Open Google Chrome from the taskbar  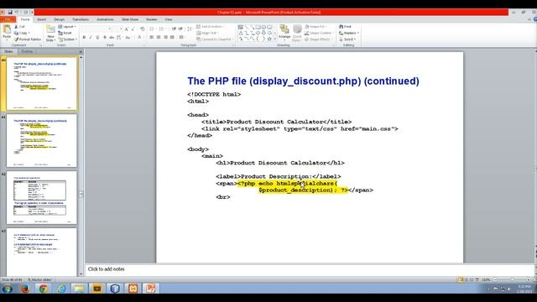[x=43, y=289]
